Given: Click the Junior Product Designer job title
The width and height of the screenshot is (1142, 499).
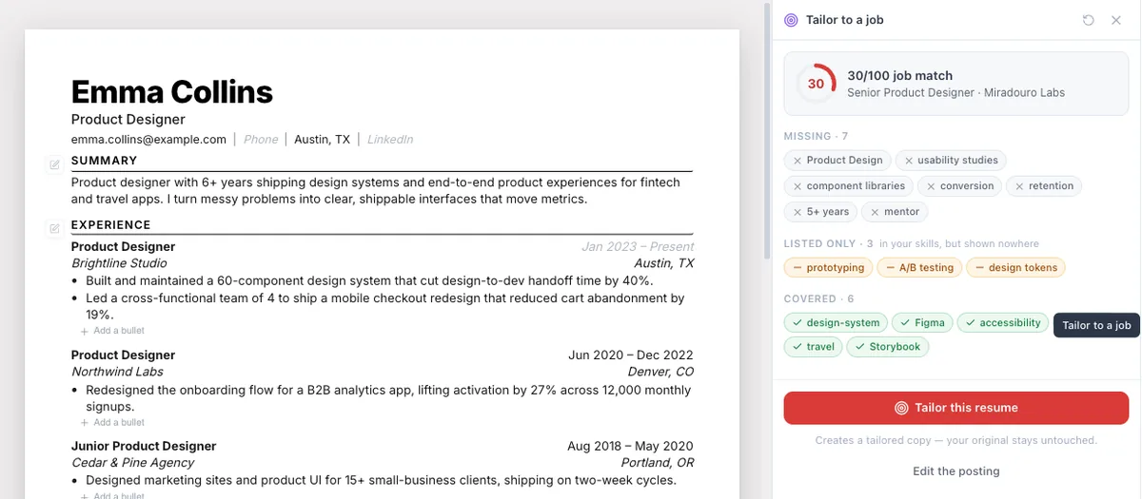Looking at the screenshot, I should pos(144,446).
